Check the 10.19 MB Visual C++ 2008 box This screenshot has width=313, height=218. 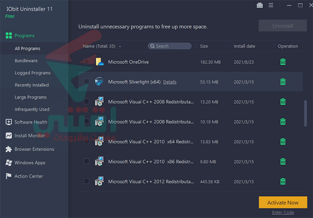(x=86, y=121)
